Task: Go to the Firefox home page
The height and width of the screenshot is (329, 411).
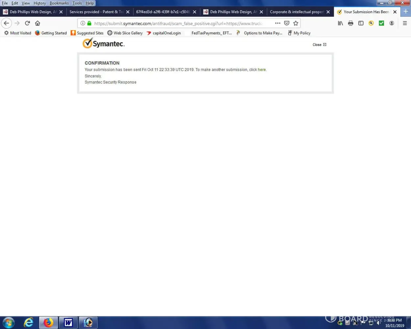Action: (x=37, y=23)
